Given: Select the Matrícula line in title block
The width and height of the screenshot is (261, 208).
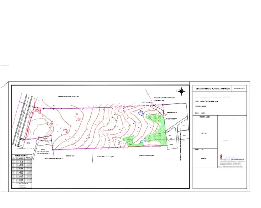Looking at the screenshot, I should pos(201,106).
